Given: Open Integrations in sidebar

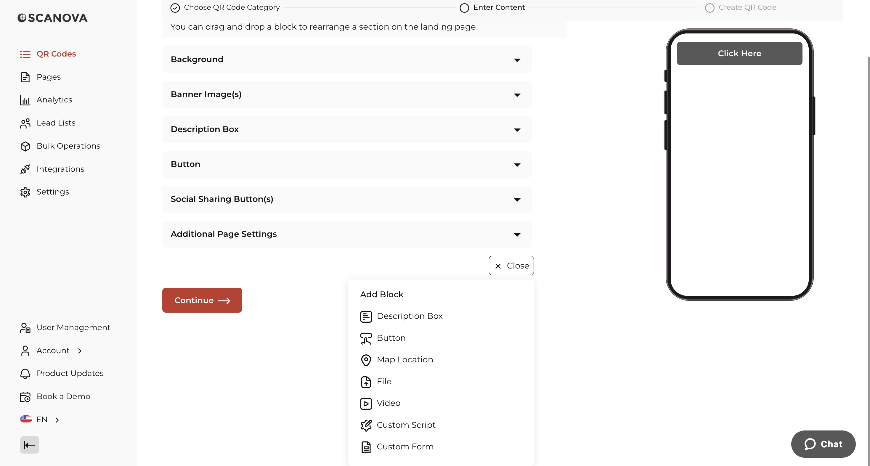Looking at the screenshot, I should click(x=60, y=169).
